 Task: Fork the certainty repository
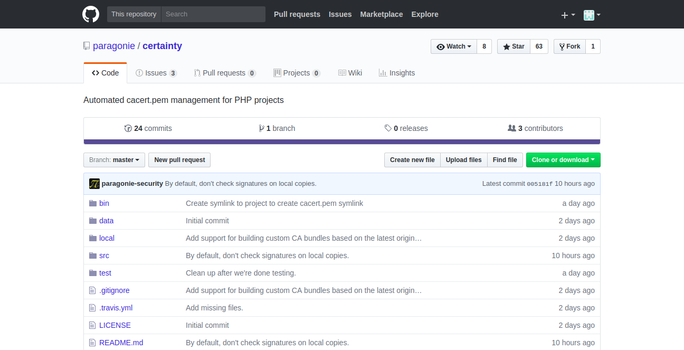(x=569, y=46)
